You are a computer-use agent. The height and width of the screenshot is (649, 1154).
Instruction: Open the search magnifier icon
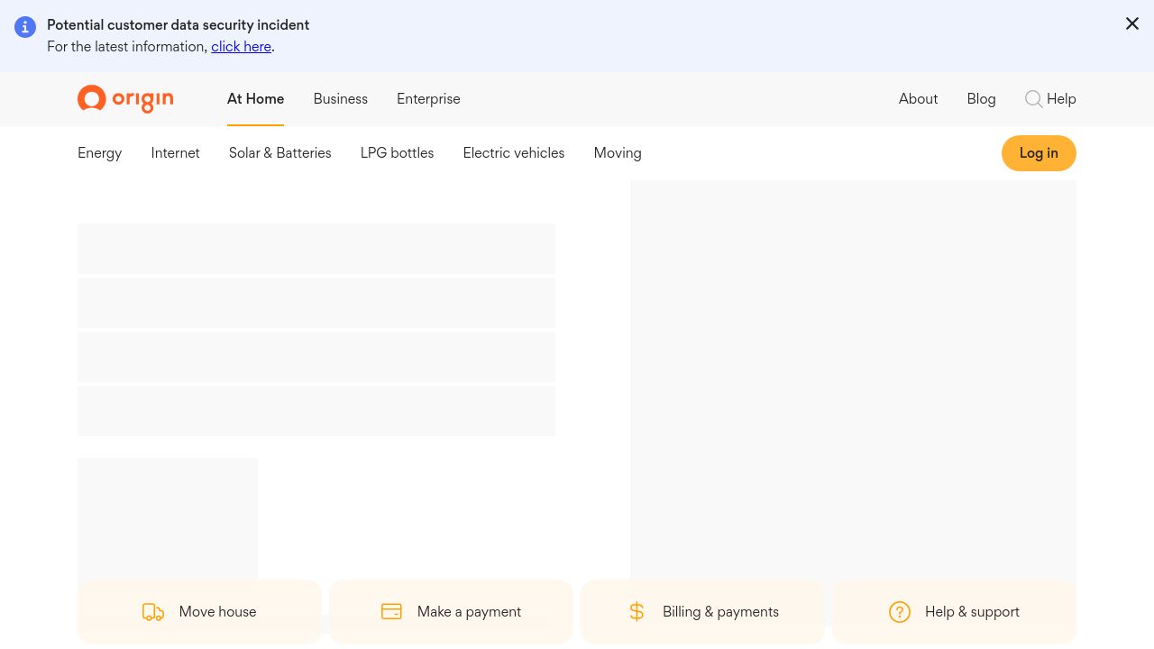pyautogui.click(x=1033, y=99)
